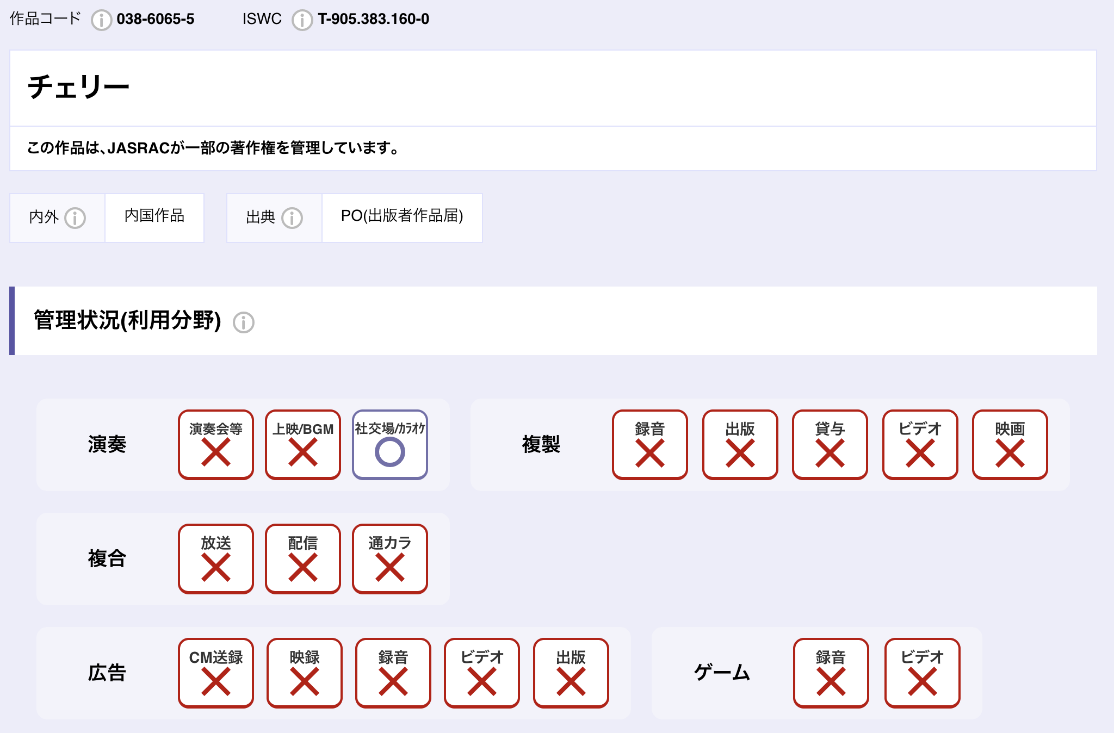Screen dimensions: 1114x733
Task: Open info icon next to 出典
Action: coord(292,218)
